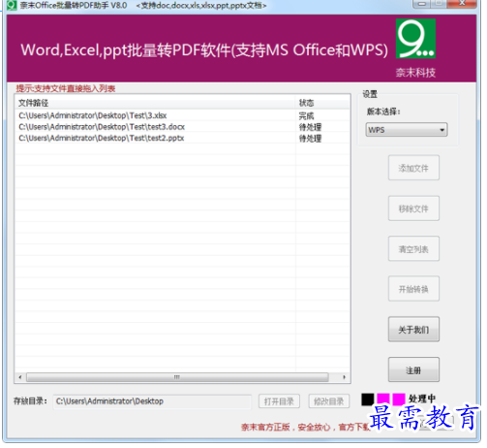Click the 完成 status of 3.xlsx
The image size is (487, 448).
click(306, 115)
